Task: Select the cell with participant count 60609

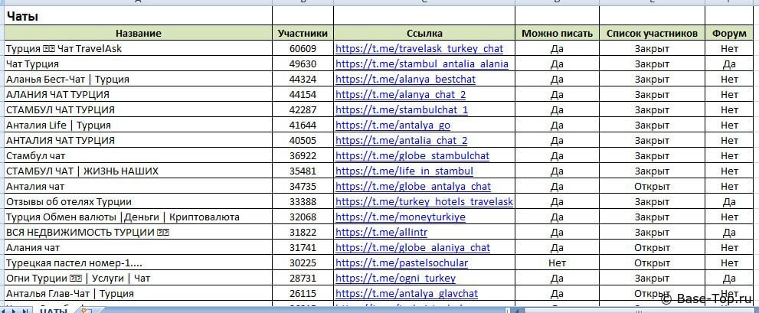Action: 303,49
